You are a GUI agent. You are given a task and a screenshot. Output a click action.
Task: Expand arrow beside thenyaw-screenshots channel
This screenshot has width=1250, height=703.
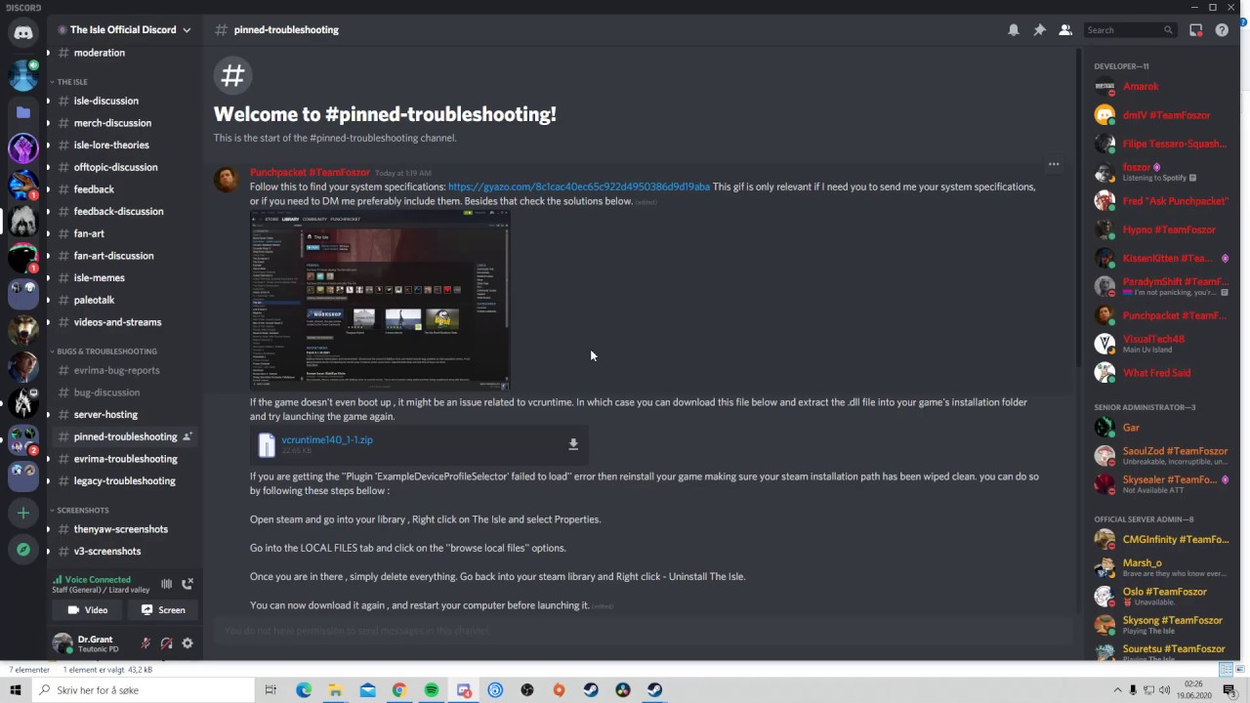pos(49,529)
